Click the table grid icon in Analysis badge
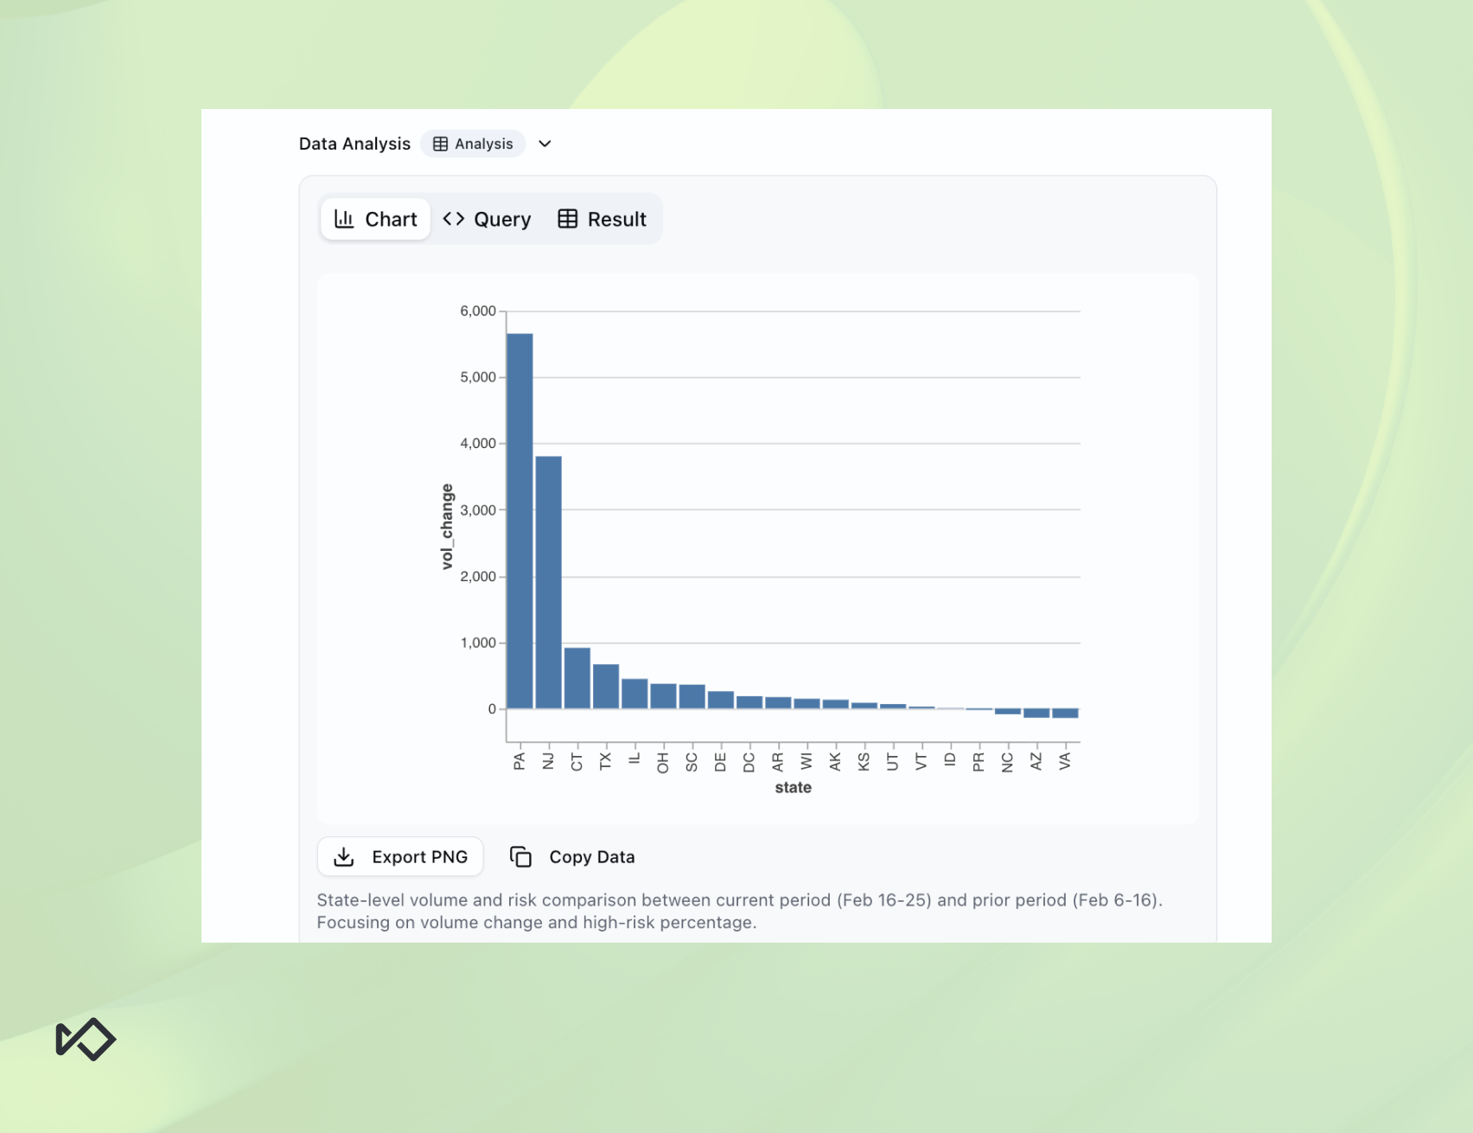 pos(441,144)
